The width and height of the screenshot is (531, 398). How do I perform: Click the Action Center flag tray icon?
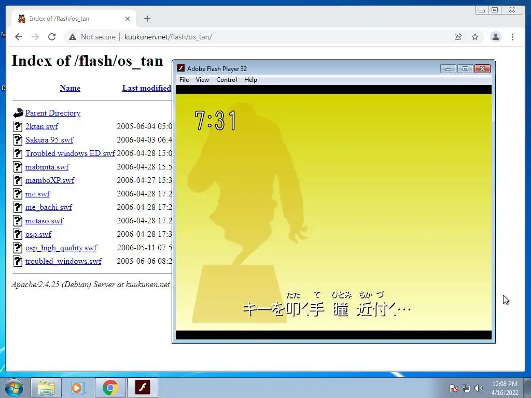point(453,388)
